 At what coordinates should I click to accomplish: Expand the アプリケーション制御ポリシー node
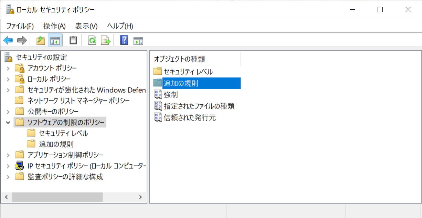coord(8,155)
